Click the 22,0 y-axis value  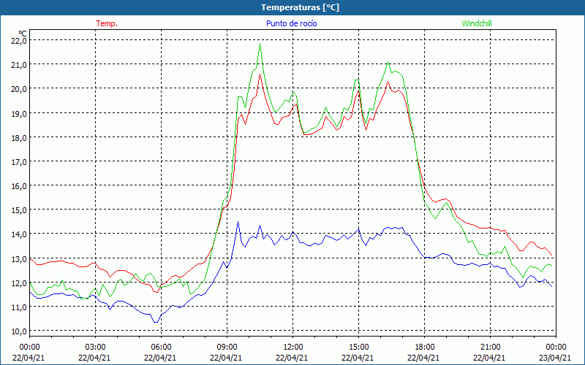(19, 40)
